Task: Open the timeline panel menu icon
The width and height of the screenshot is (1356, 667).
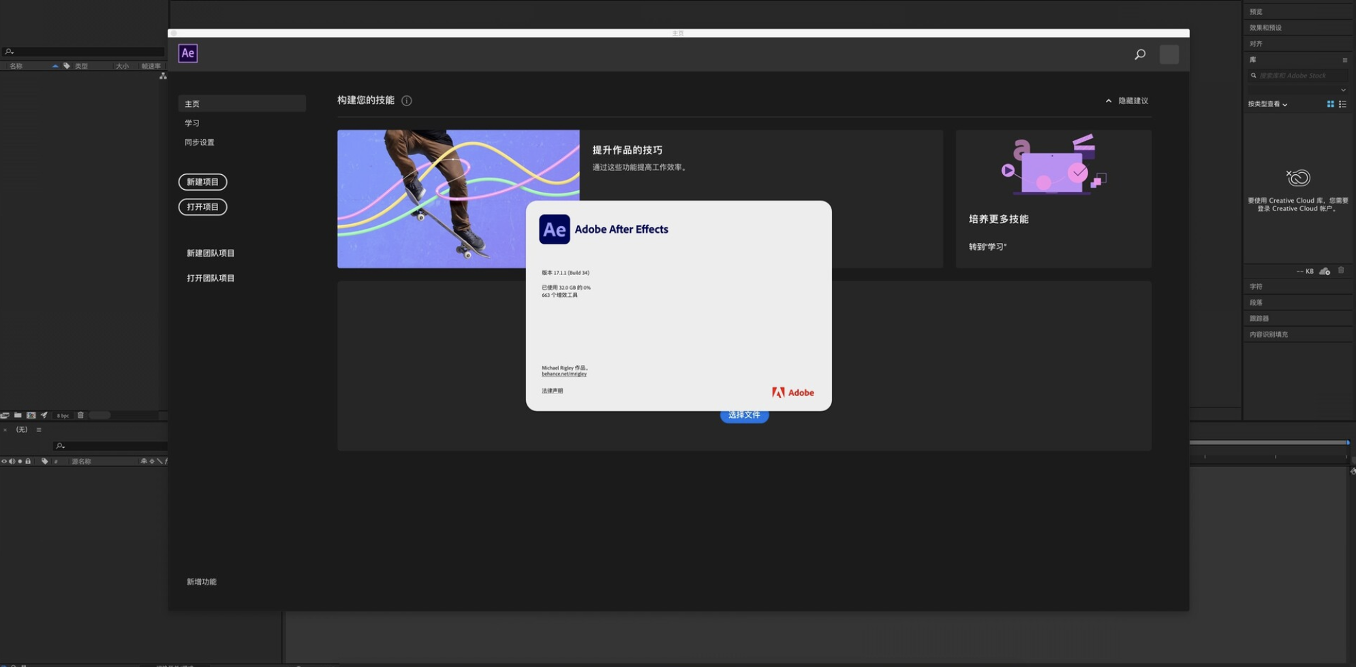Action: (x=39, y=430)
